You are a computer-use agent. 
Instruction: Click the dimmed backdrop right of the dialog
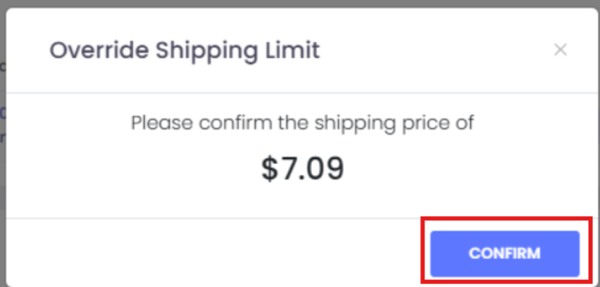599,141
